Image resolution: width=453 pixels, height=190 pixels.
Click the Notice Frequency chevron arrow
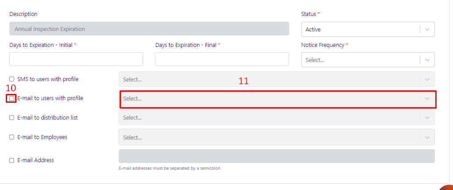coord(427,60)
